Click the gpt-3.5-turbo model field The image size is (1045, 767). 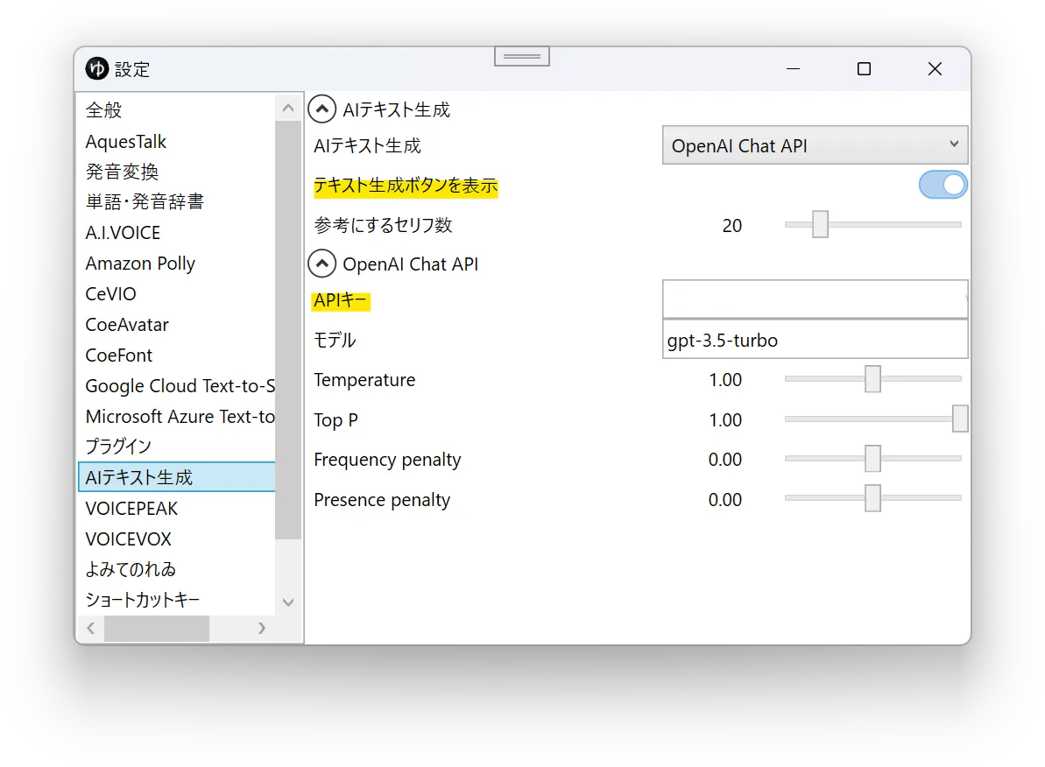[815, 340]
